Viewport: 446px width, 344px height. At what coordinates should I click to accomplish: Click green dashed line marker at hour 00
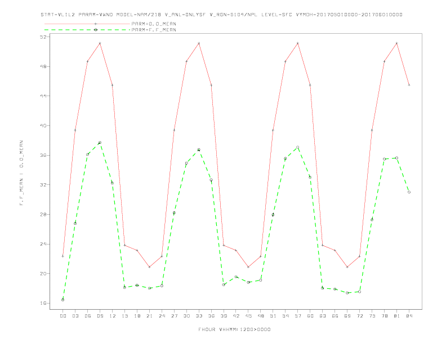point(63,300)
